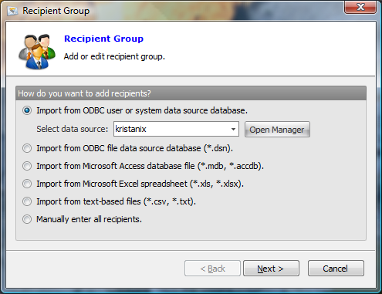Image resolution: width=382 pixels, height=294 pixels.
Task: Expand the data source dropdown arrow
Action: (x=233, y=129)
